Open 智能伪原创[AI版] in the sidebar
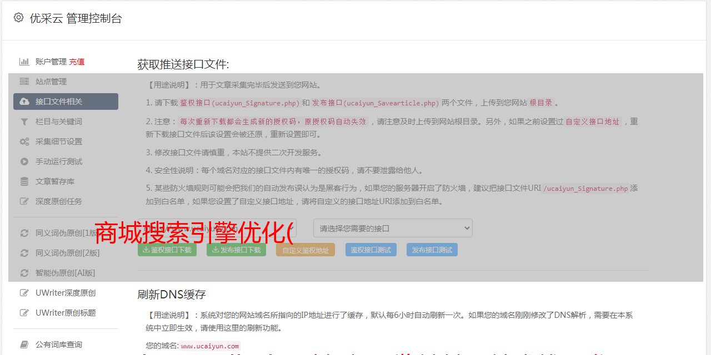 (x=66, y=273)
